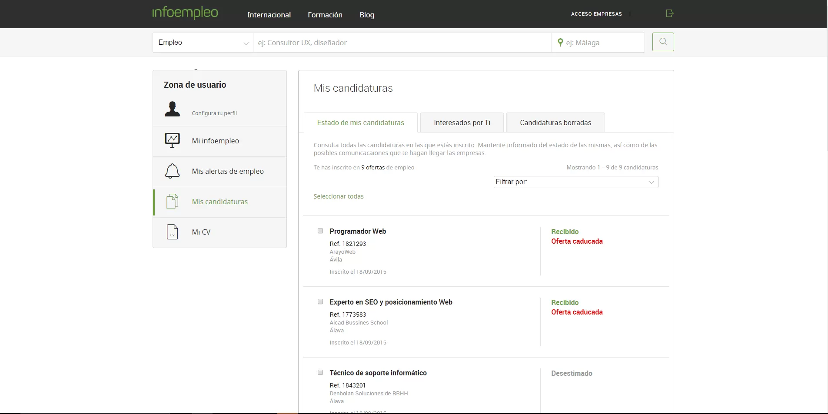
Task: Select Mis candidaturas in sidebar
Action: click(219, 202)
